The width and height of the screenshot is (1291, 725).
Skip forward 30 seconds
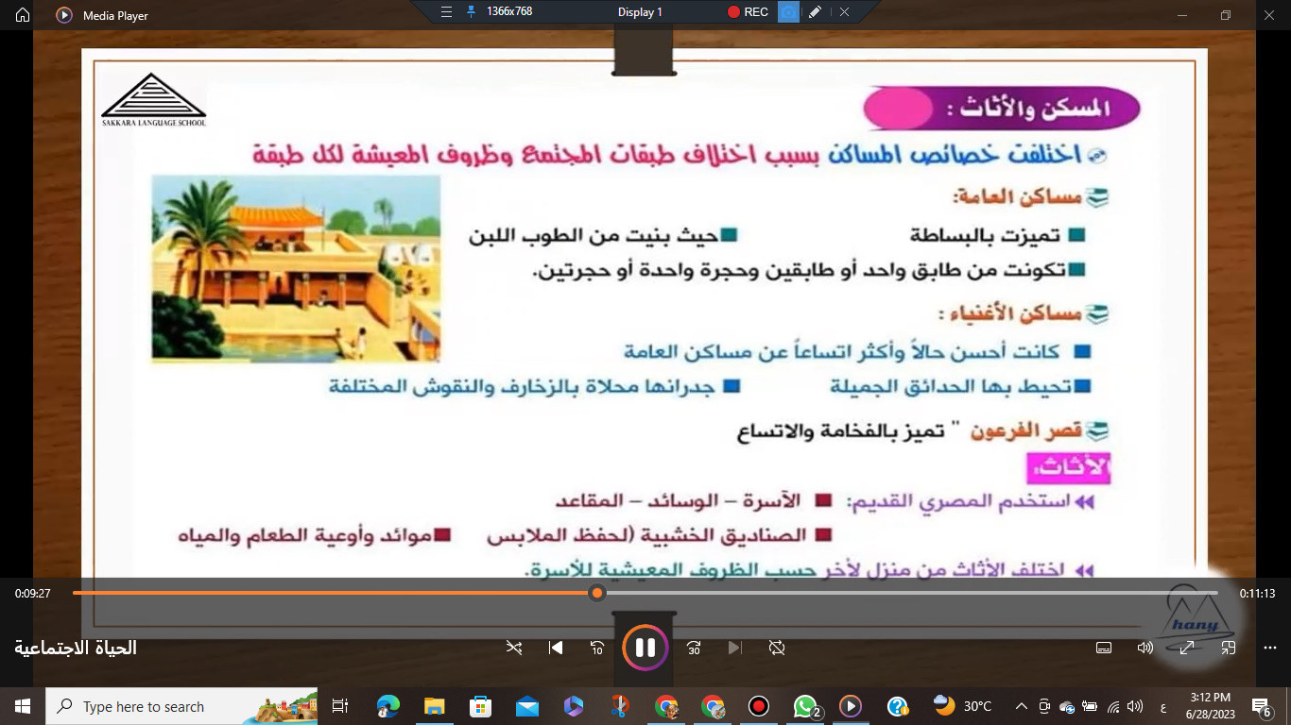tap(694, 648)
